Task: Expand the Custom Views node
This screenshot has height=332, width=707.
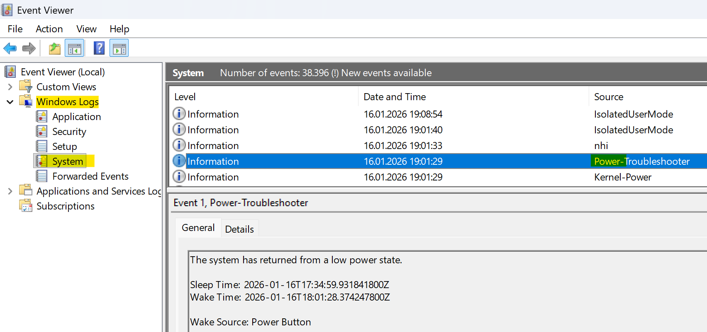Action: coord(10,87)
